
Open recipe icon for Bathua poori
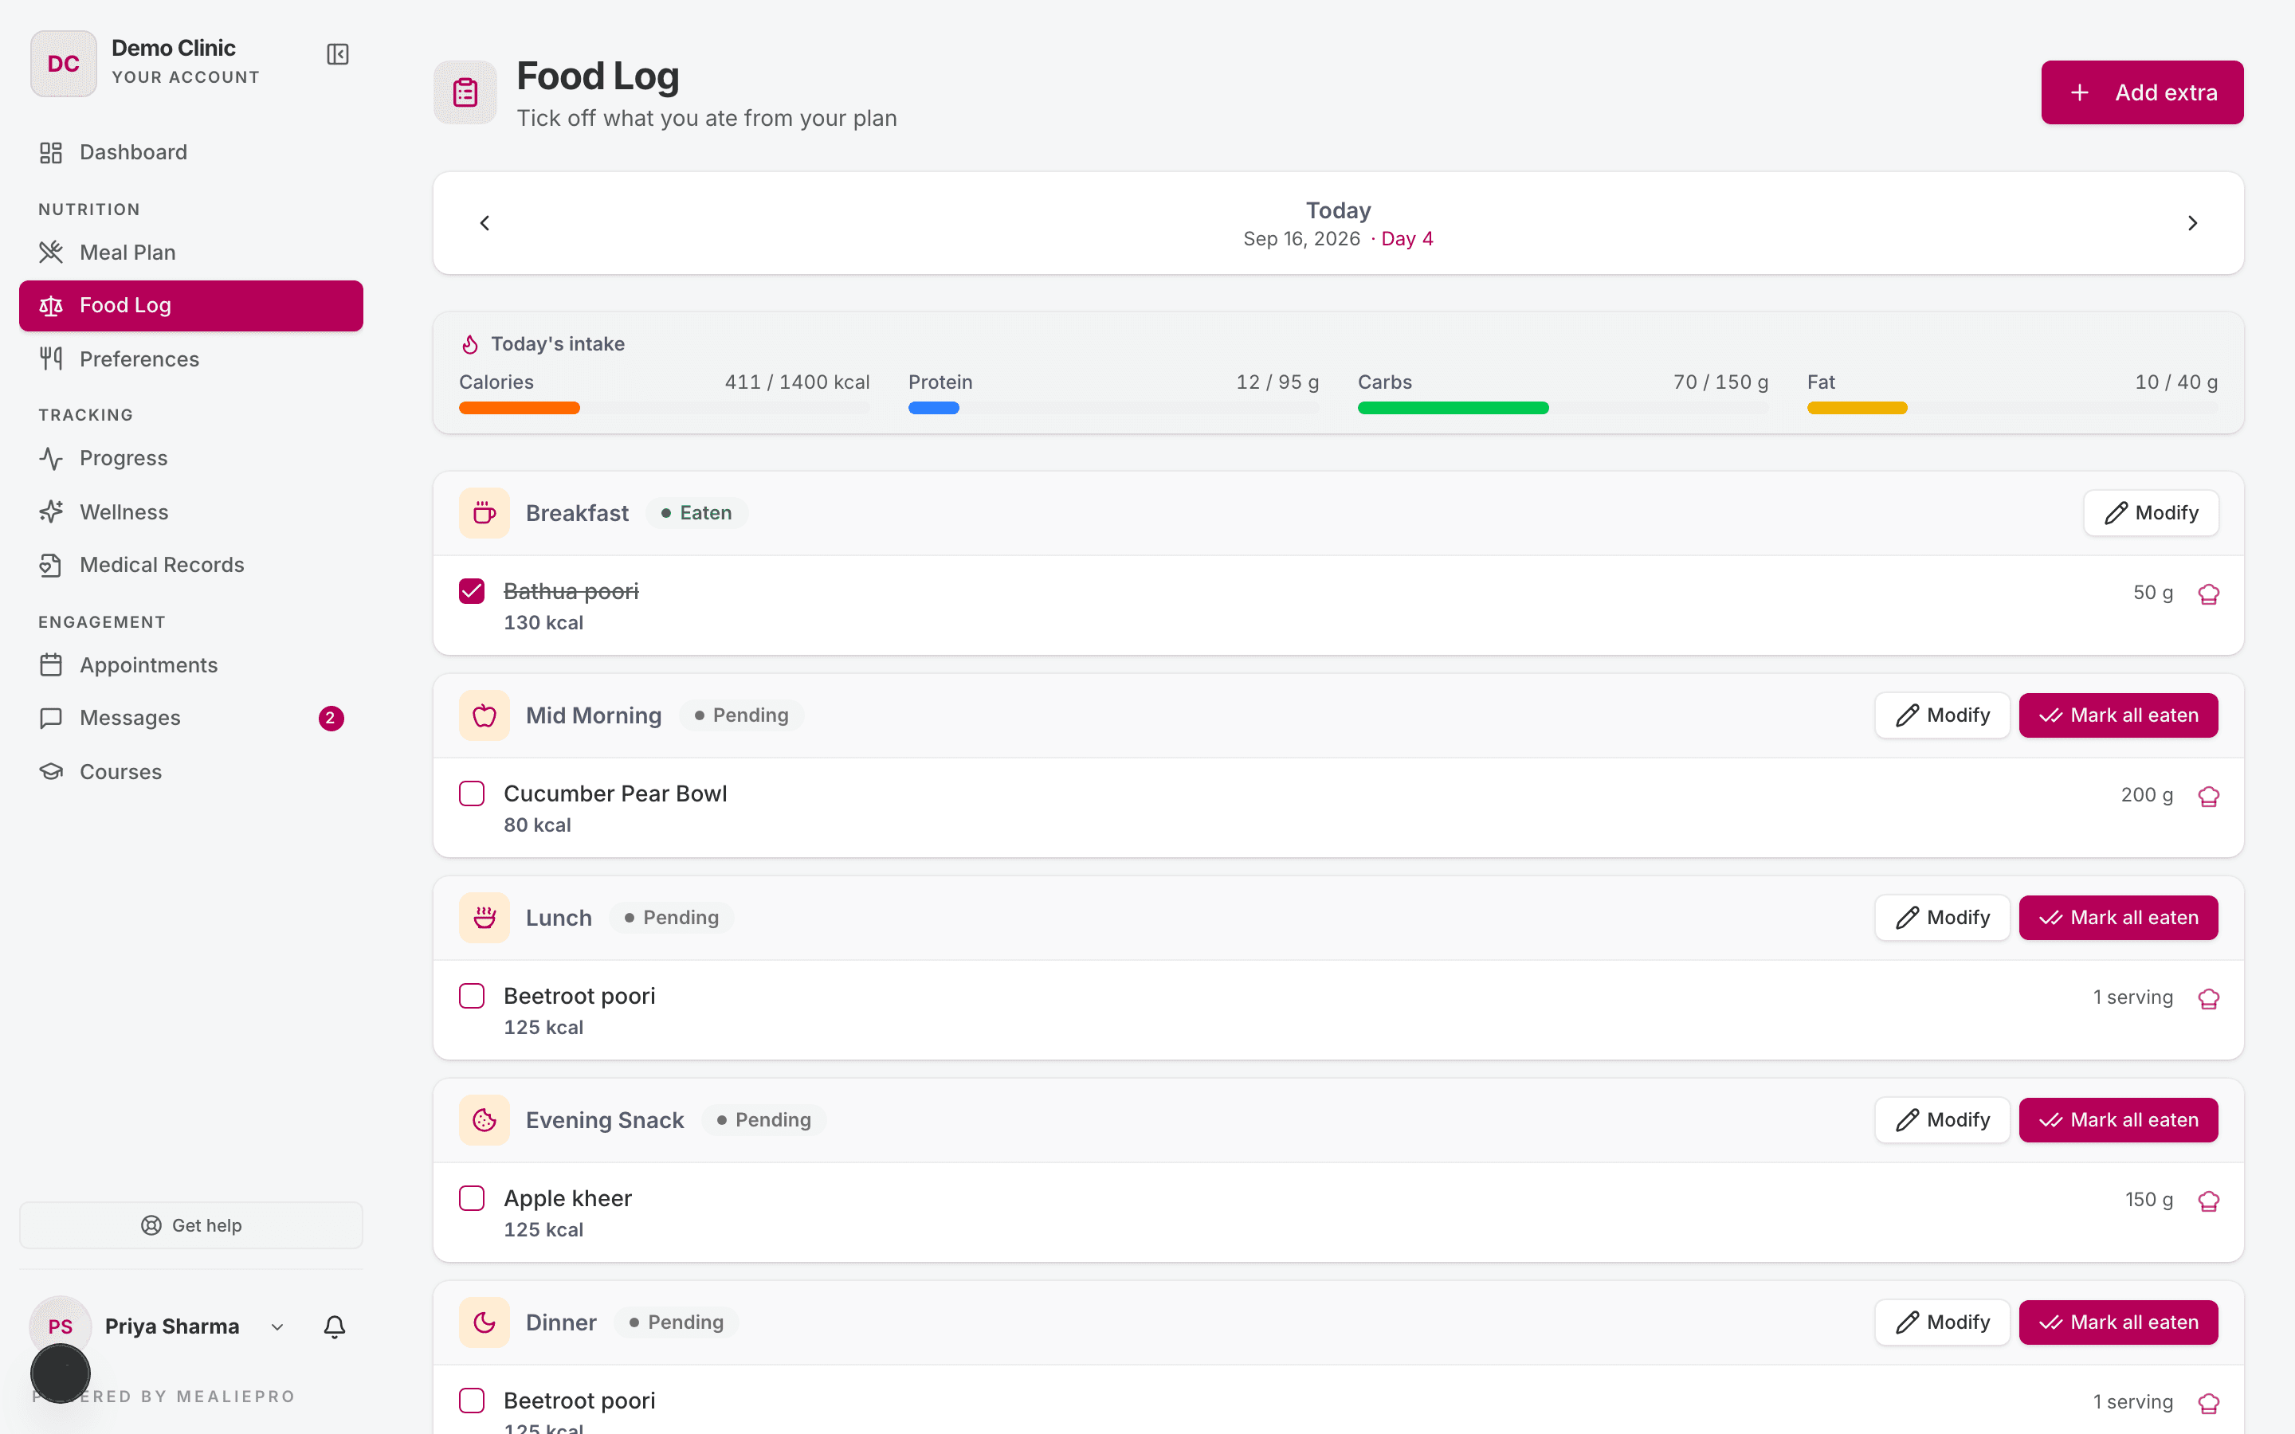point(2209,594)
